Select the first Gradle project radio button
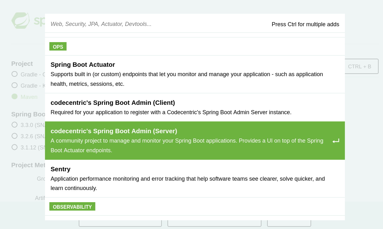Viewport: 383px width, 229px height. [x=14, y=74]
